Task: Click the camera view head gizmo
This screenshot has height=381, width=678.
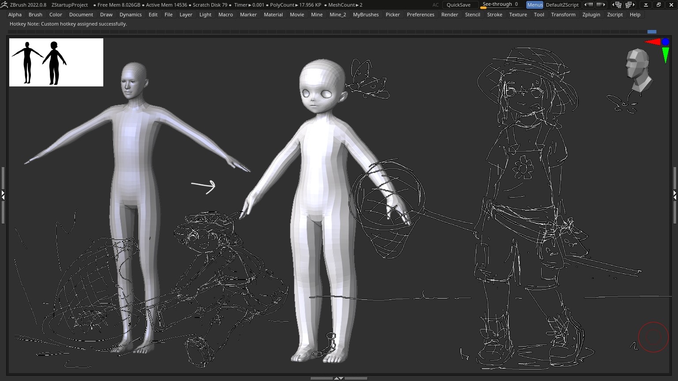Action: pos(637,70)
